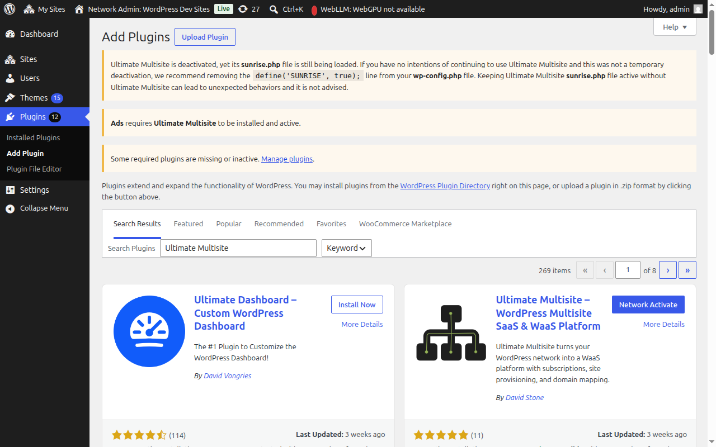Click the Ultimate Multisite plugin icon
Viewport: 716px width, 447px height.
(x=451, y=331)
